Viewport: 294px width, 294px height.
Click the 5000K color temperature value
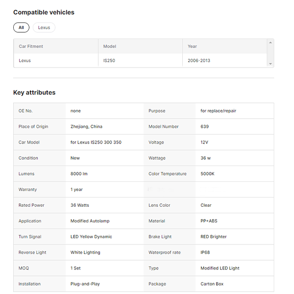(x=207, y=174)
